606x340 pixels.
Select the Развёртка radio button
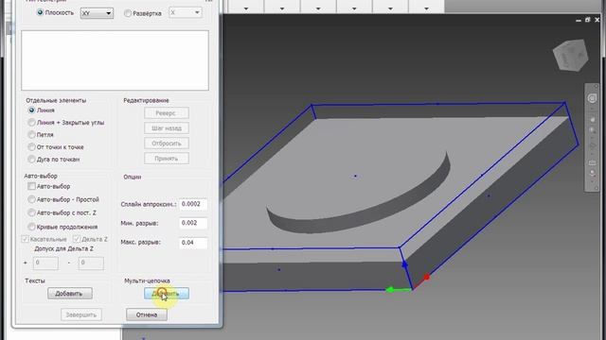(x=128, y=13)
